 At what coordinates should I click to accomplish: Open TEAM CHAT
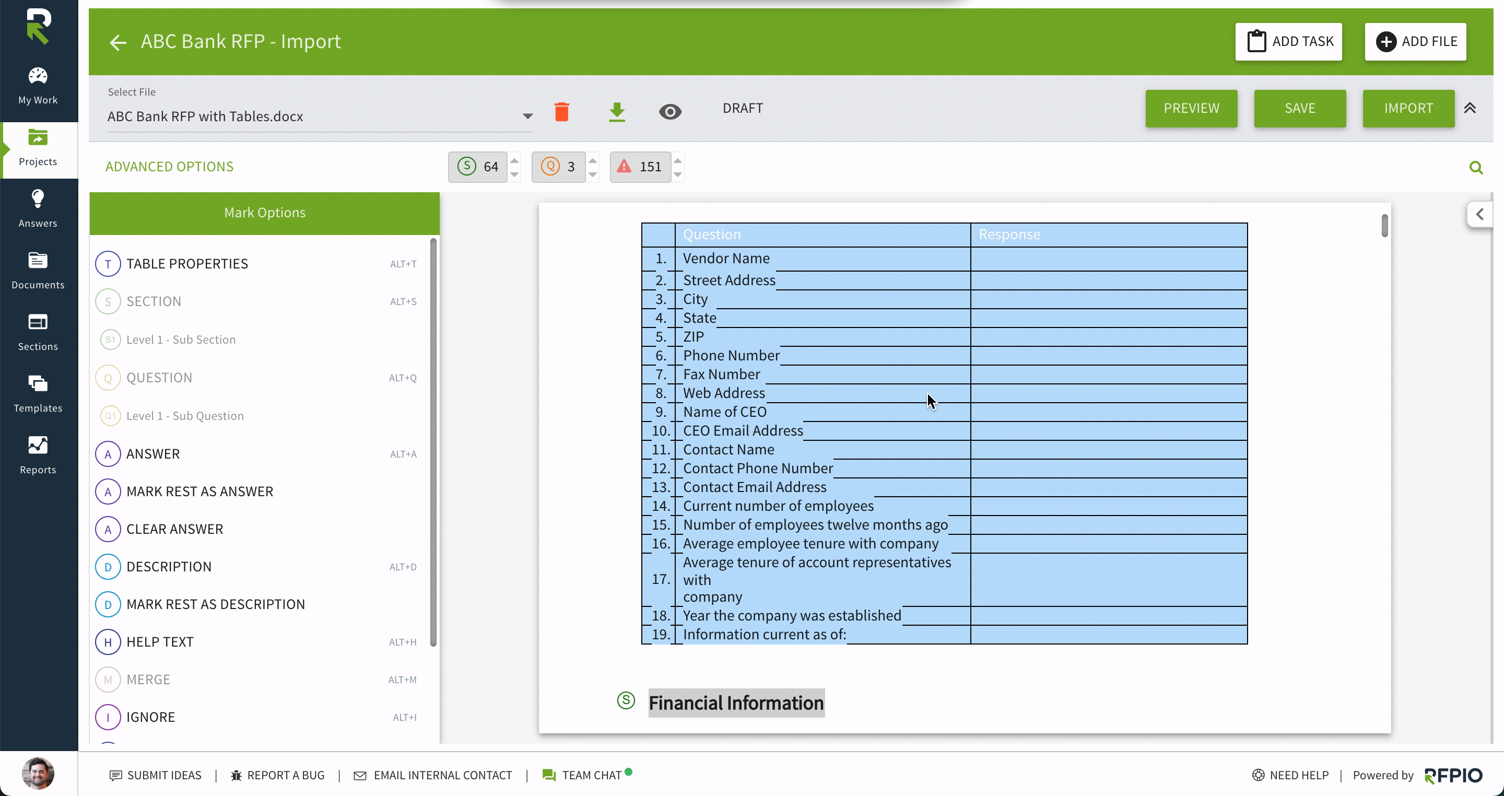point(586,775)
